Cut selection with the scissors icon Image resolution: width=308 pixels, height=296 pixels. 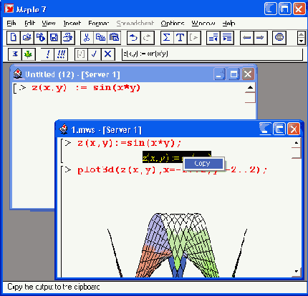(87, 38)
